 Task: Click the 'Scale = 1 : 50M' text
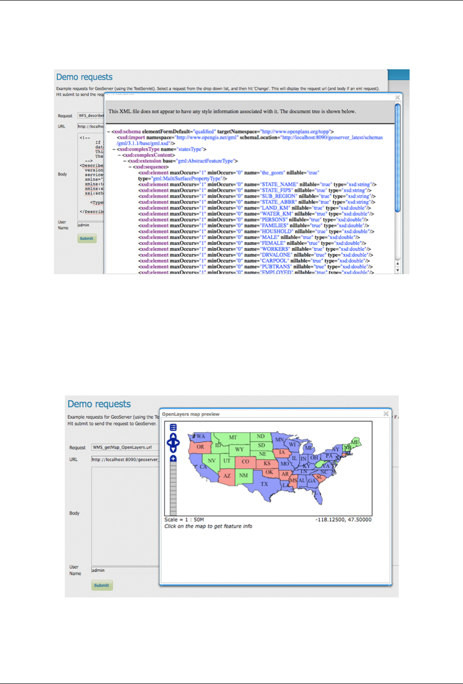tap(184, 520)
